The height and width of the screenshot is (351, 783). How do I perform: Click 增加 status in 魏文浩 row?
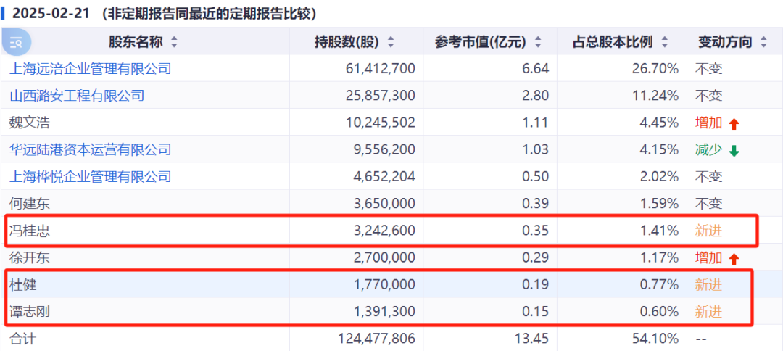point(708,123)
